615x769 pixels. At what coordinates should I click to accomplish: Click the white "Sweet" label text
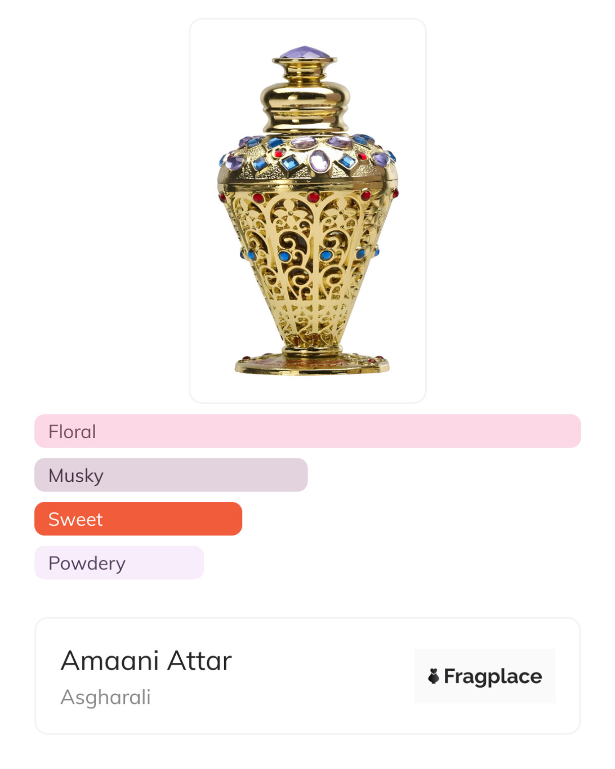click(x=76, y=520)
